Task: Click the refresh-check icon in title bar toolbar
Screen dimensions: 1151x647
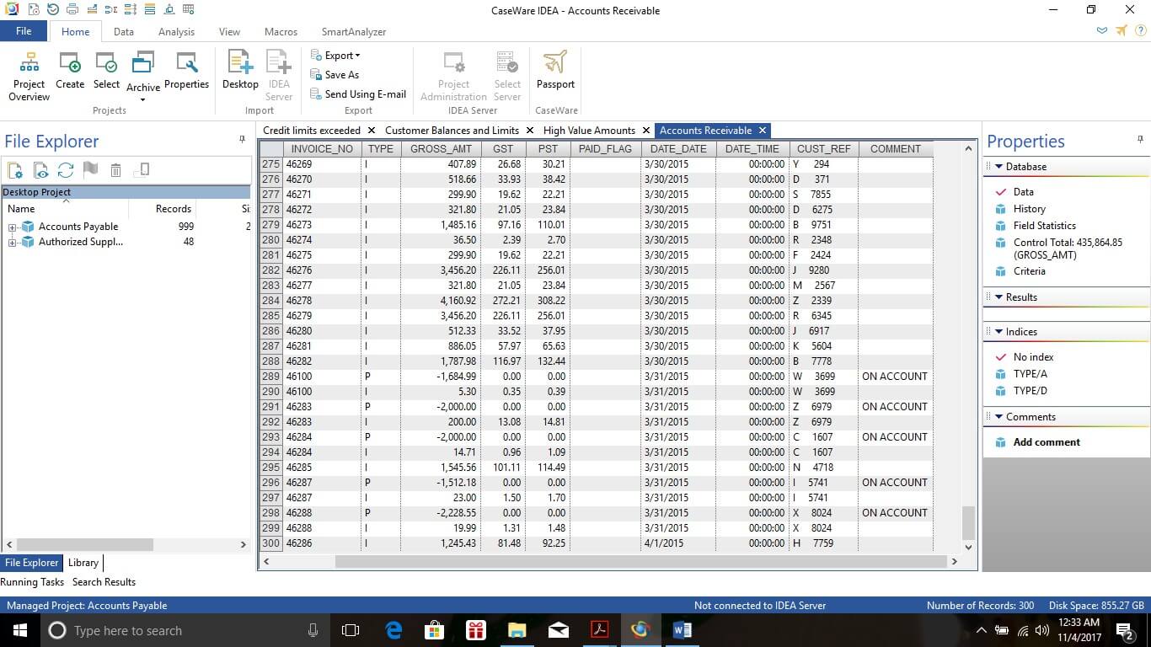Action: coord(53,9)
